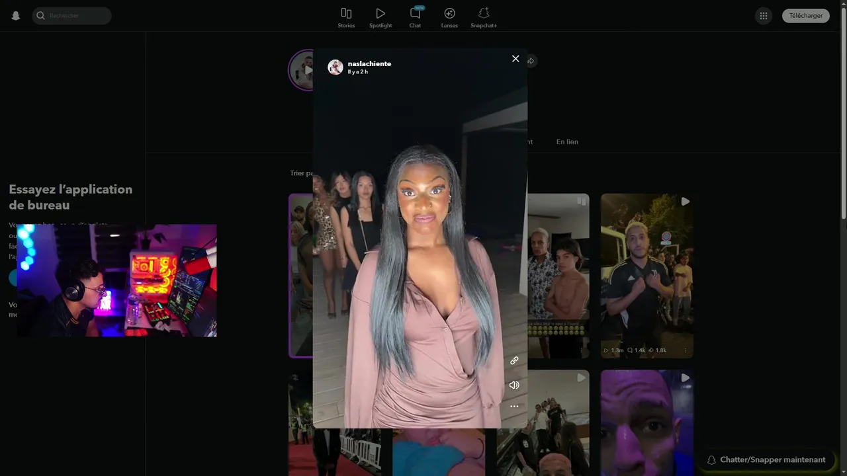Click the Essayez l'application de bureau heading
This screenshot has width=847, height=476.
pos(71,197)
